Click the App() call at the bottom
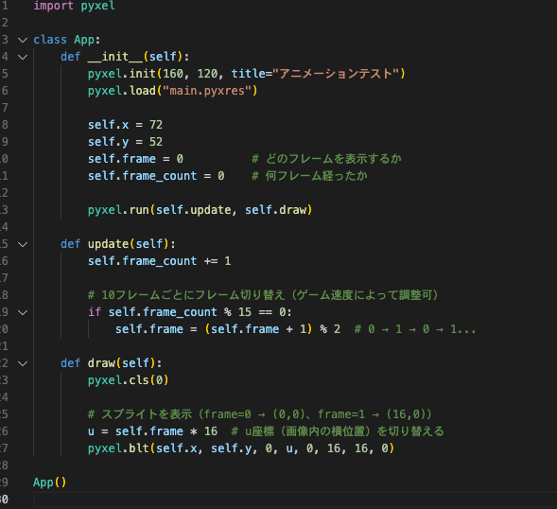This screenshot has width=557, height=509. click(50, 483)
